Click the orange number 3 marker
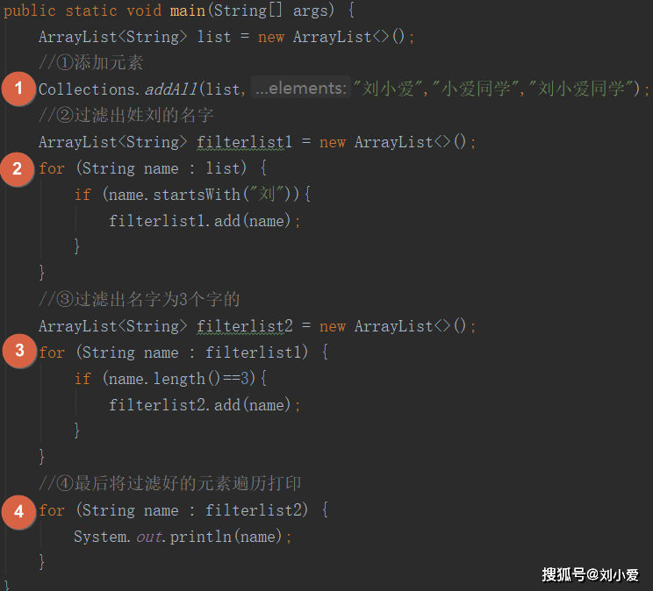Image resolution: width=653 pixels, height=591 pixels. pyautogui.click(x=18, y=352)
